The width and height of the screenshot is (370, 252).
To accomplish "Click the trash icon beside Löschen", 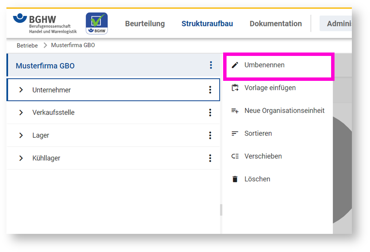I will tap(235, 179).
